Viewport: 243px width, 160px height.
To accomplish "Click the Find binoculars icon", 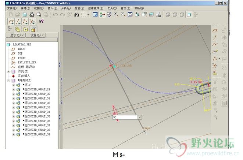I will [x=76, y=15].
